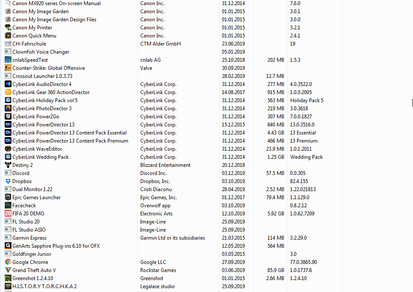Click publisher Valve
This screenshot has height=292, width=413.
click(146, 68)
